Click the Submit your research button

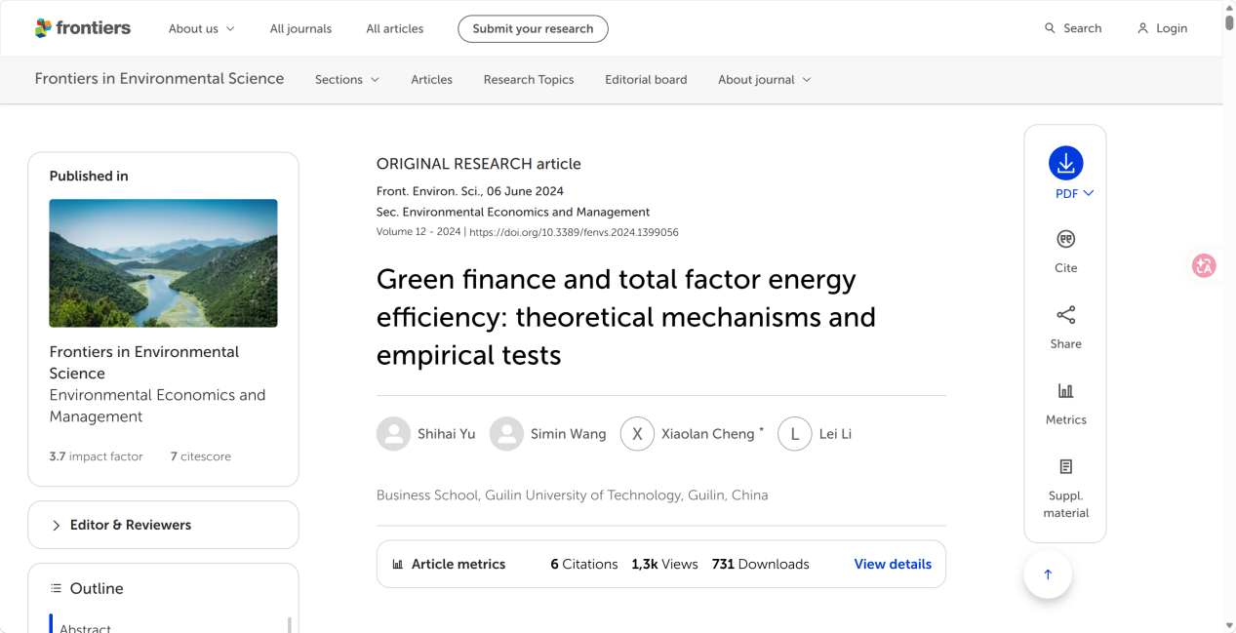click(x=533, y=29)
